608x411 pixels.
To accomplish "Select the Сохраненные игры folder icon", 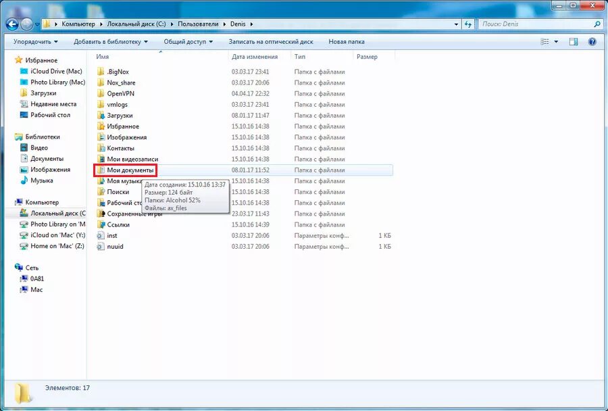I will click(101, 214).
